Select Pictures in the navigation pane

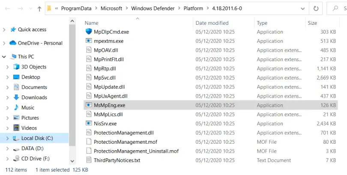pyautogui.click(x=30, y=118)
